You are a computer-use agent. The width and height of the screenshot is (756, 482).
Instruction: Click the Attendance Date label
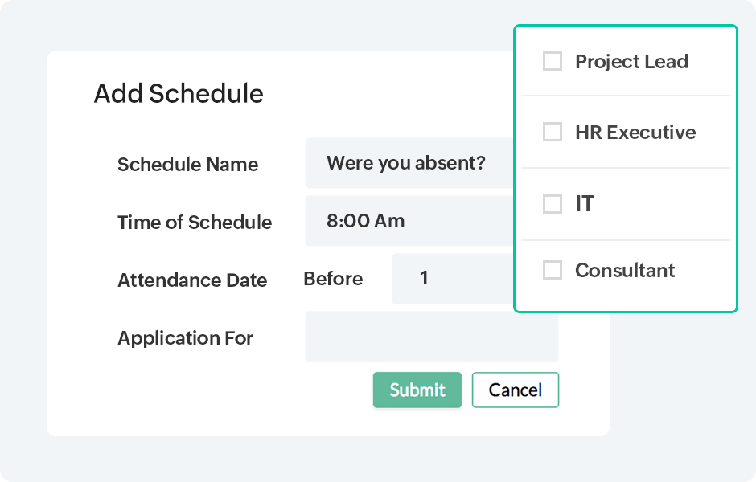tap(192, 280)
